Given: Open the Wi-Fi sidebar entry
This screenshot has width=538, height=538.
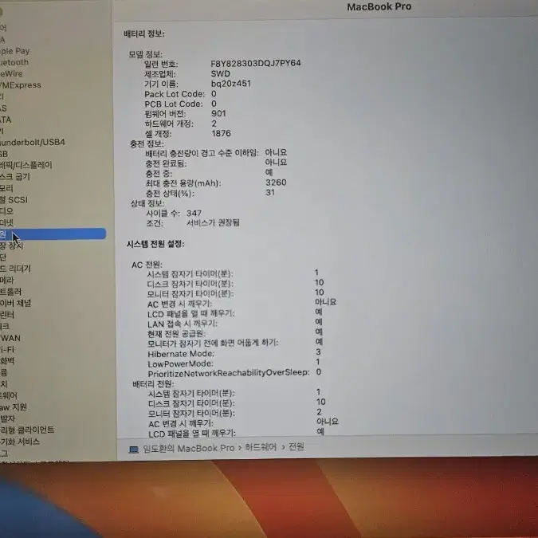Looking at the screenshot, I should 7,350.
